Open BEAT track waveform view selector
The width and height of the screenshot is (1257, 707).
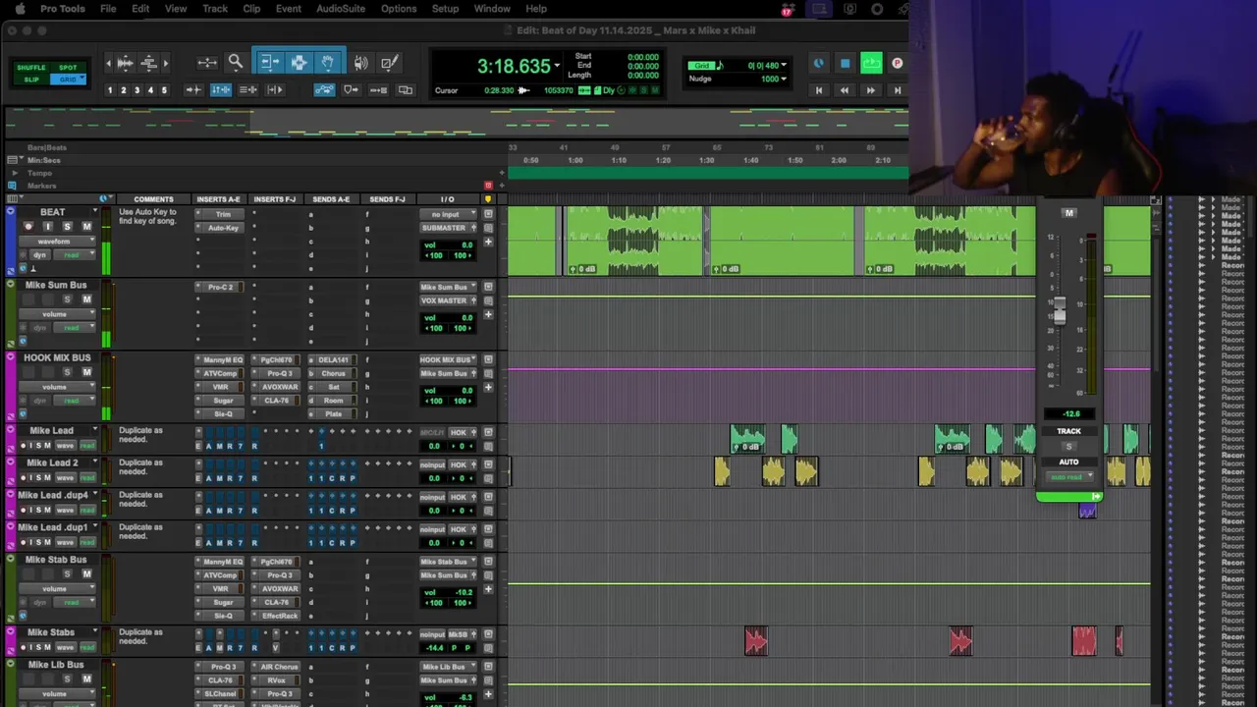(x=58, y=242)
